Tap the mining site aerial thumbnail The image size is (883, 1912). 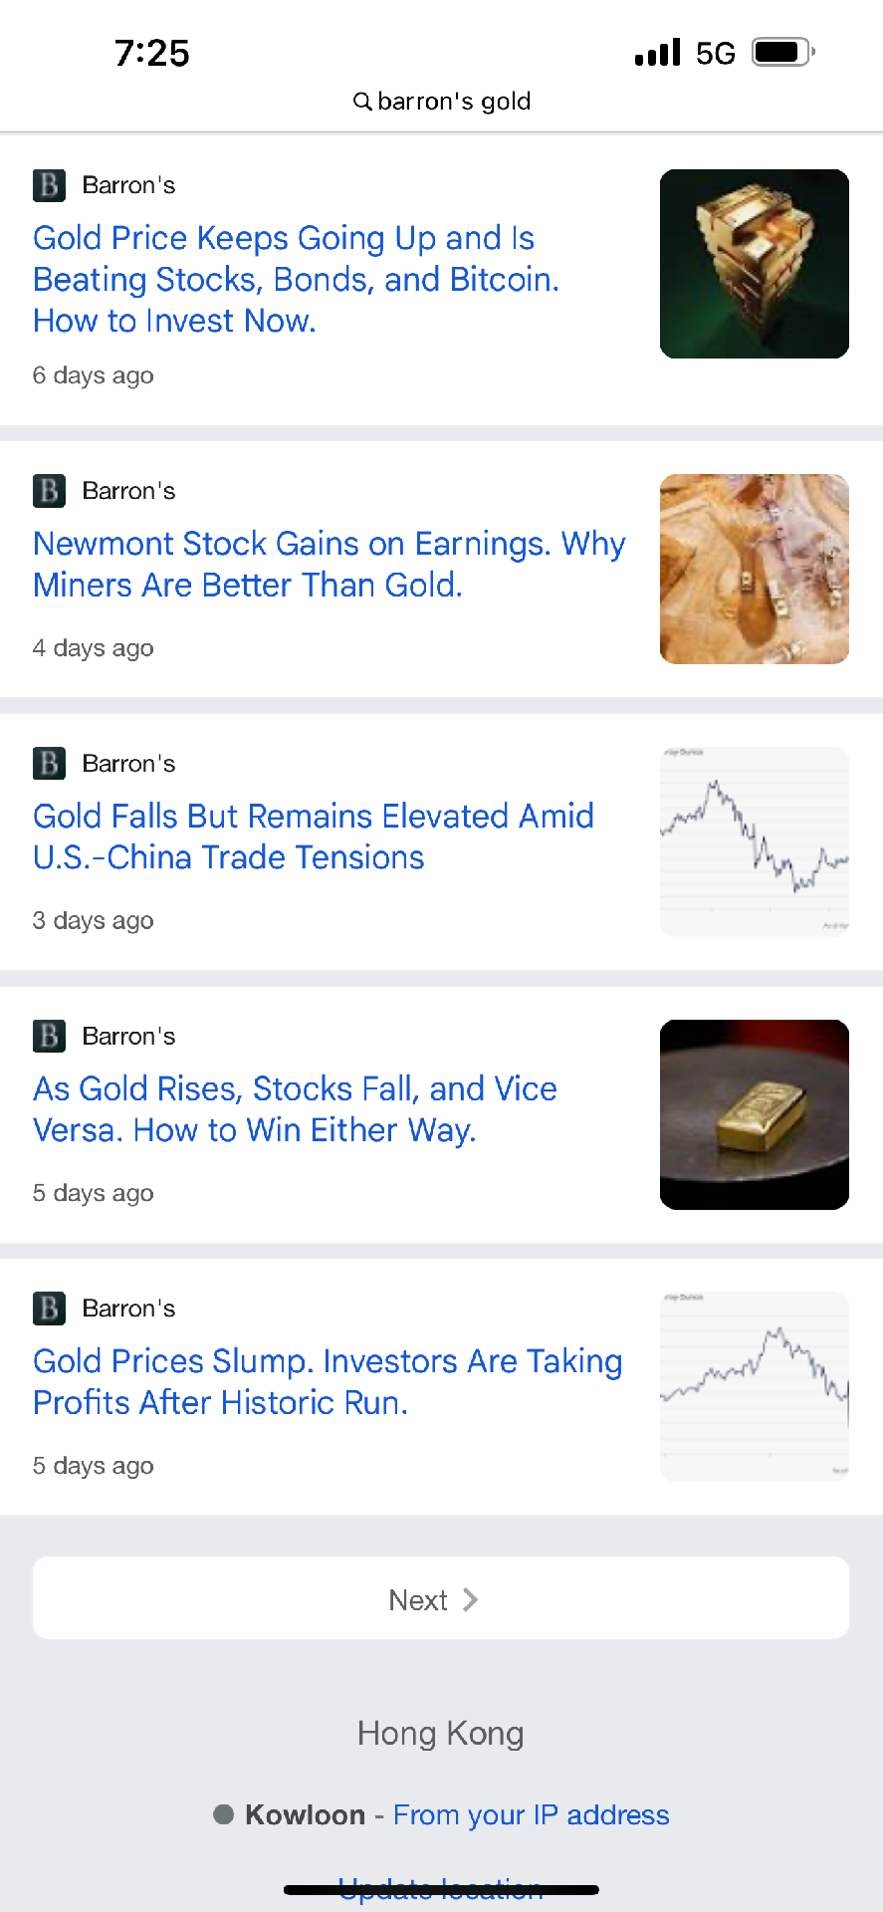pyautogui.click(x=754, y=569)
